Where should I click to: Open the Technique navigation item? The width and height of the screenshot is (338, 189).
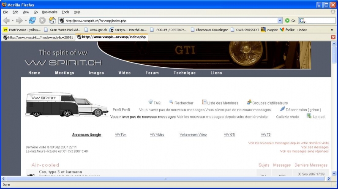(185, 73)
